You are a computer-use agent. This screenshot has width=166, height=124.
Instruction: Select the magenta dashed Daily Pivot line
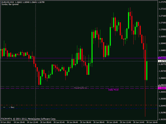79,88
